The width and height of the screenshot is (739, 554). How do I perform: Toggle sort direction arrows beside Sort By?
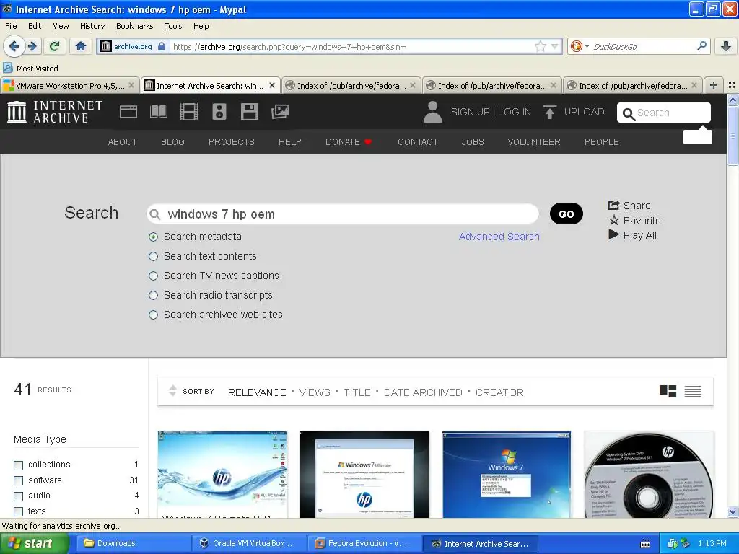[172, 391]
